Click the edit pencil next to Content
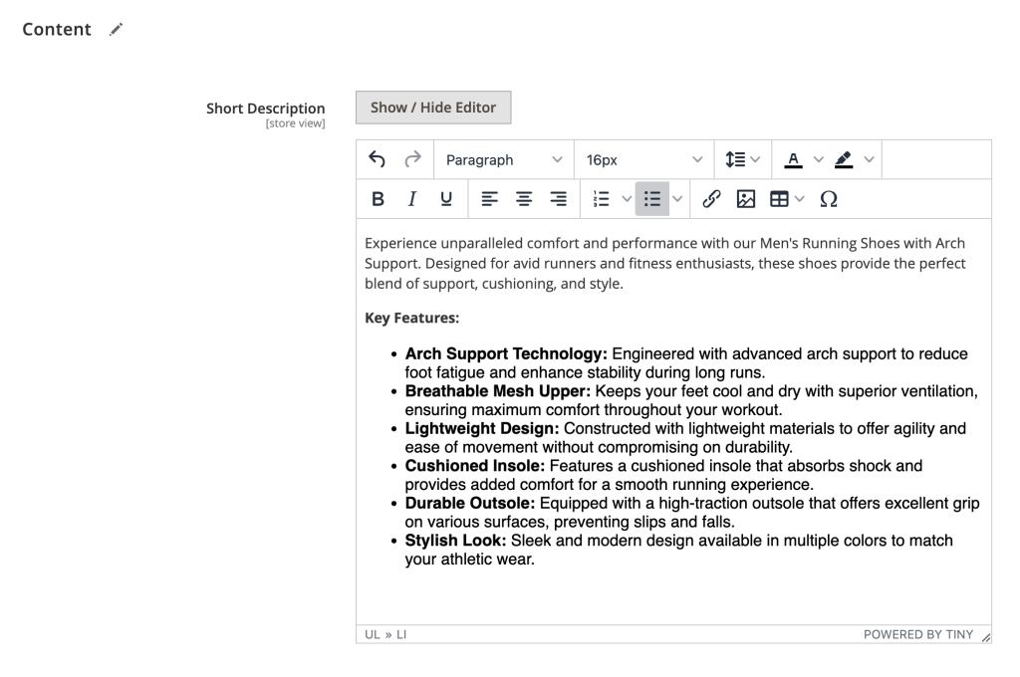 (x=115, y=29)
